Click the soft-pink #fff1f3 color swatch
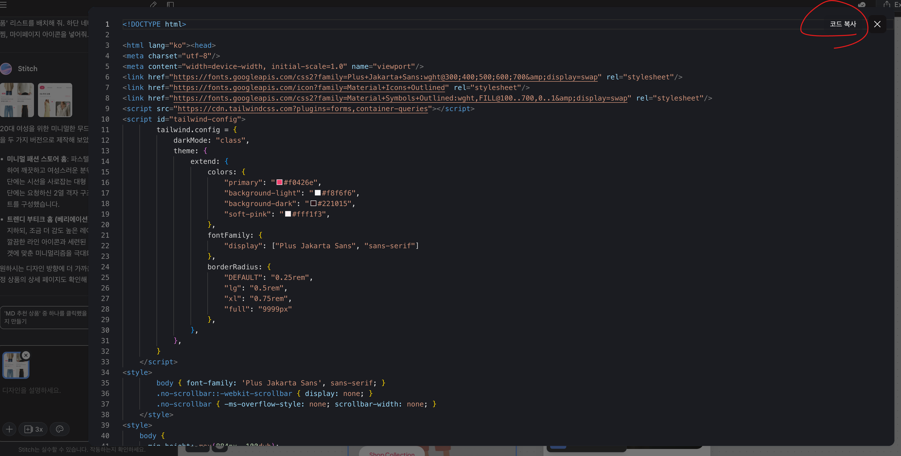901x456 pixels. 288,214
